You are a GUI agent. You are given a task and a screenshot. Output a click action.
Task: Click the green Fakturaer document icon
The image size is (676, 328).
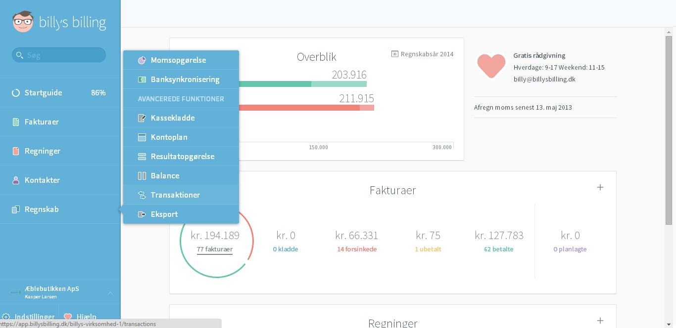point(16,122)
